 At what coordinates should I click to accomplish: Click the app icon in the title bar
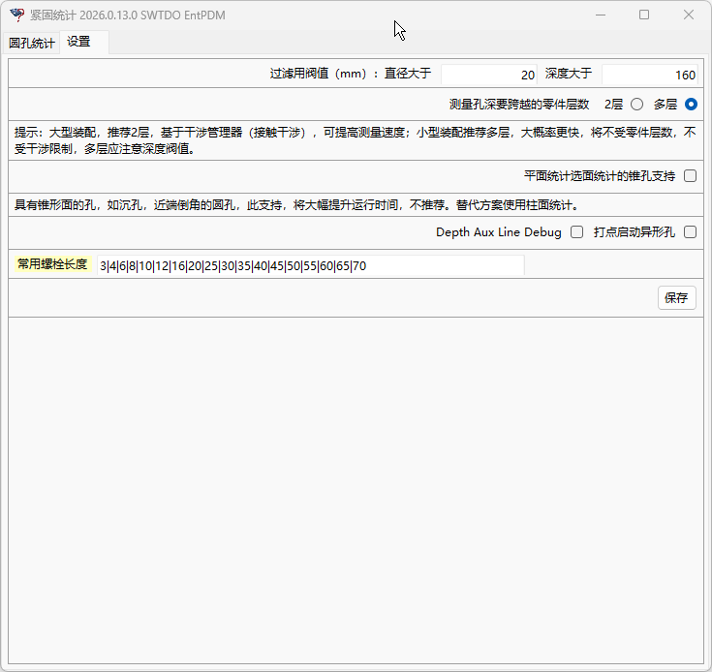pos(16,15)
